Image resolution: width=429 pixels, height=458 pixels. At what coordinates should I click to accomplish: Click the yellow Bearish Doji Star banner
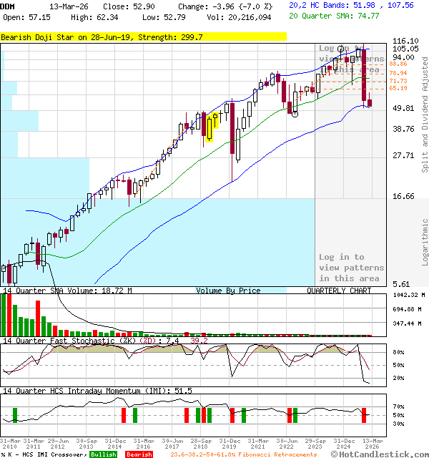(x=143, y=36)
